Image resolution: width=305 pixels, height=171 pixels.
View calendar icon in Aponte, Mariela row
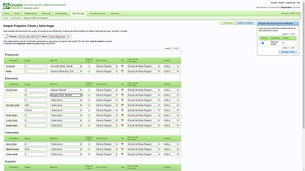coord(122,90)
